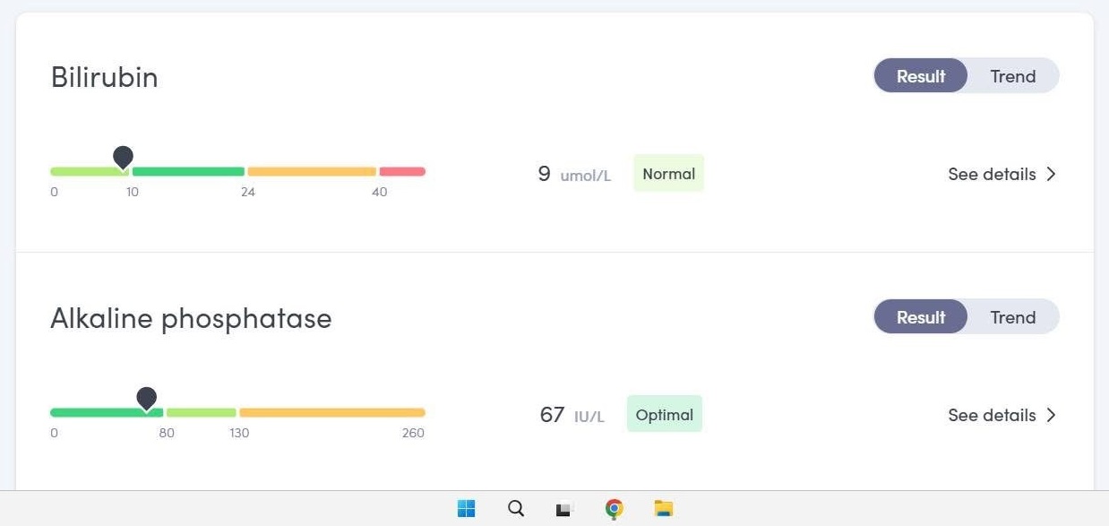Open See details for Bilirubin
1109x526 pixels.
point(992,174)
